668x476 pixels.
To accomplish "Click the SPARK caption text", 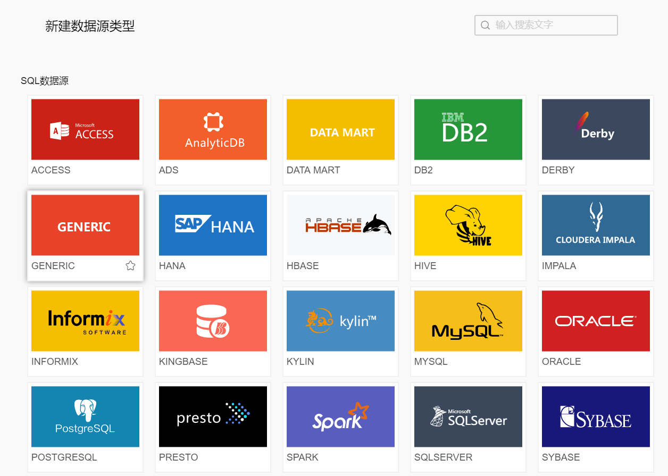I will pyautogui.click(x=303, y=457).
